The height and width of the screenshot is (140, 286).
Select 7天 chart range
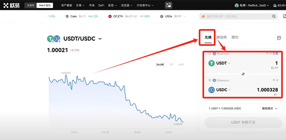point(171,65)
